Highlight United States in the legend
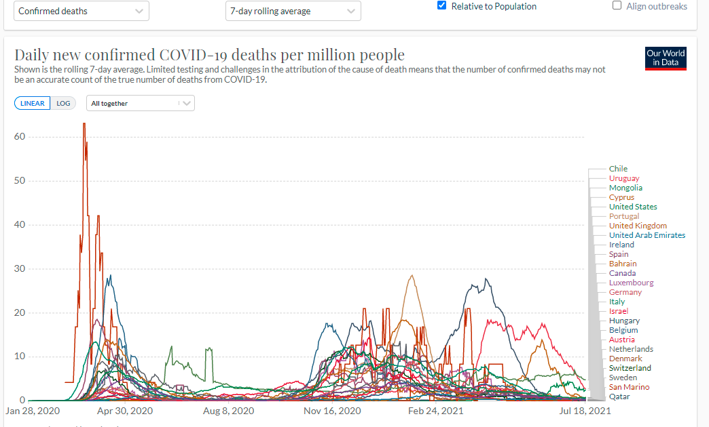Screen dimensions: 709x427 pyautogui.click(x=633, y=207)
